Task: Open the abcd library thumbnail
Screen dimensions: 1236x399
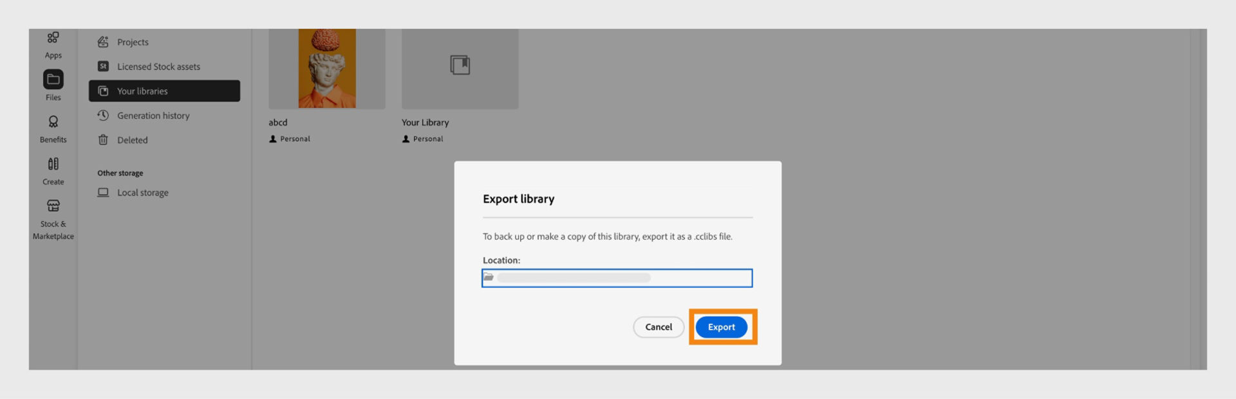Action: tap(327, 69)
